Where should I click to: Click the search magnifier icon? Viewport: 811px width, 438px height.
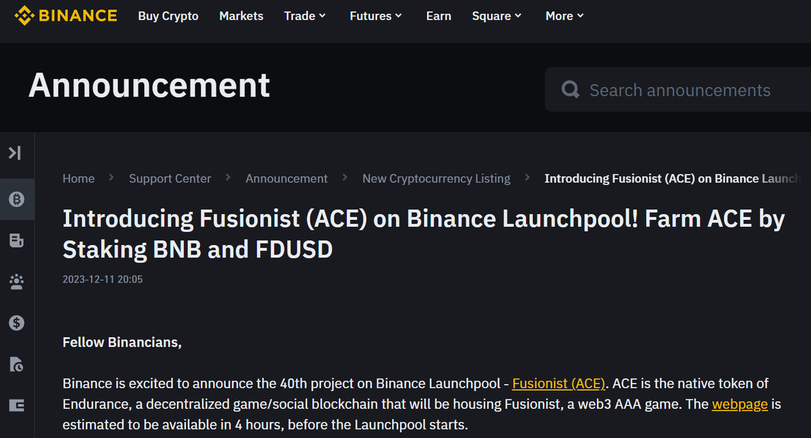569,89
